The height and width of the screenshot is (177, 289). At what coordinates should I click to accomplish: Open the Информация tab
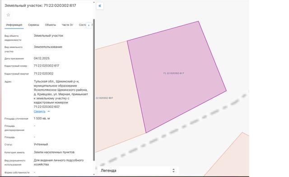pyautogui.click(x=14, y=25)
